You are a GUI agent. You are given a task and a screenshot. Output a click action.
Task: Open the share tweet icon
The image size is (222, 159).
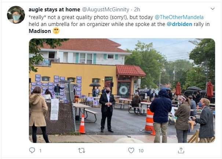[181, 150]
